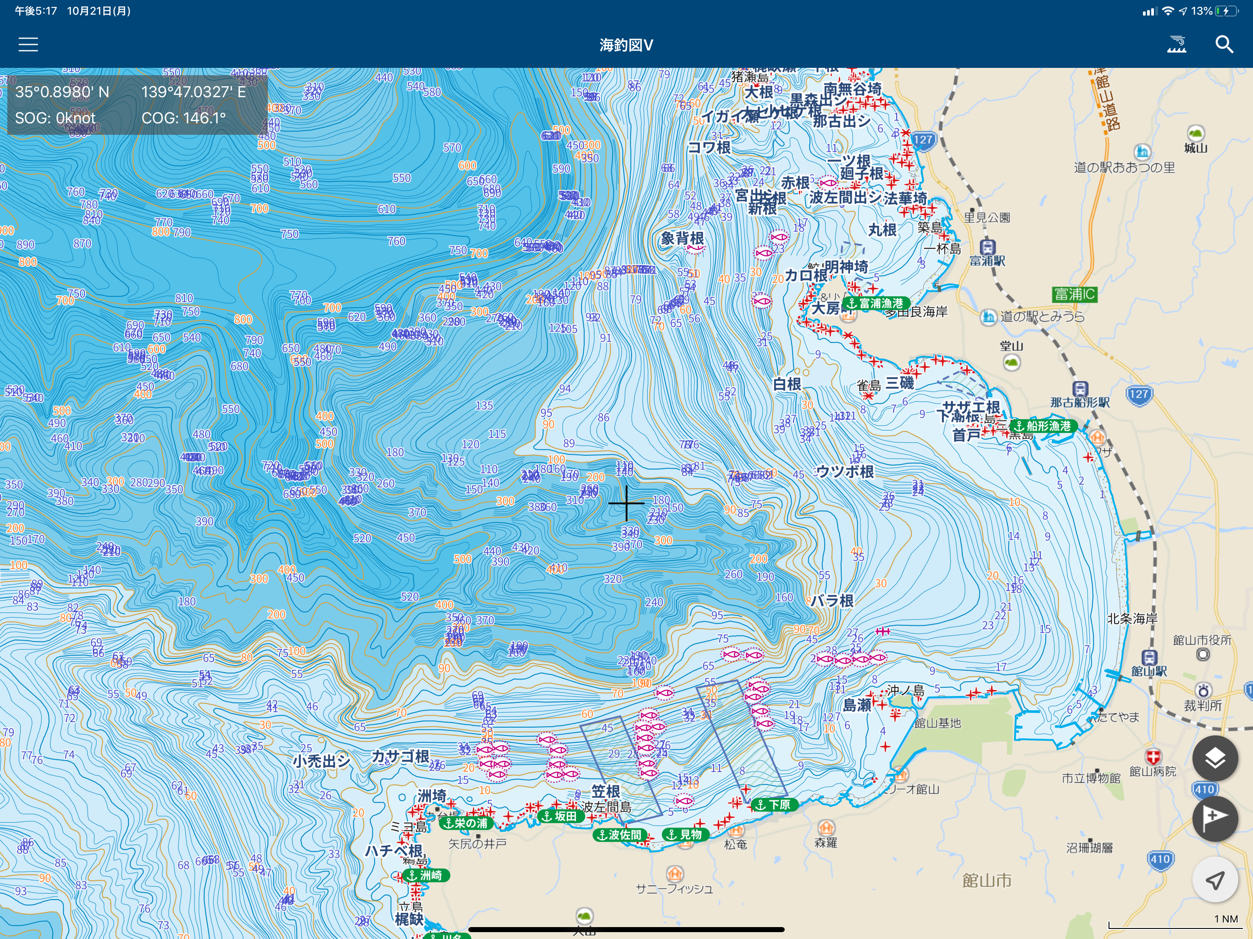
Task: Select the 富浦漁港 port marker
Action: tap(877, 303)
